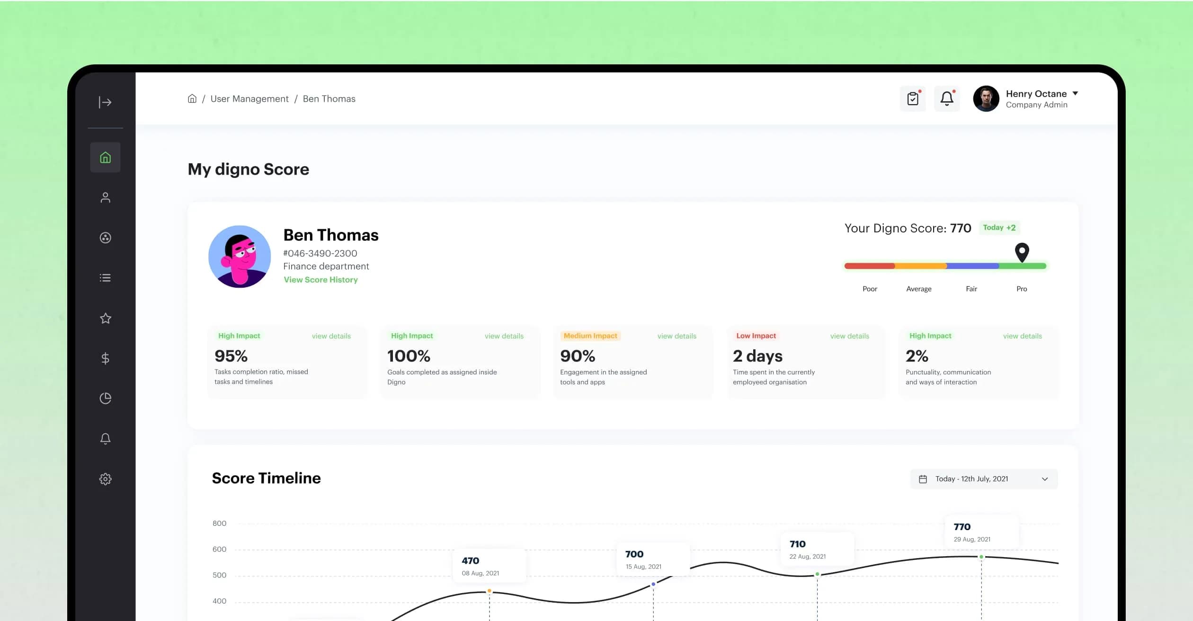
Task: Open the star favorites icon in sidebar
Action: click(x=105, y=318)
